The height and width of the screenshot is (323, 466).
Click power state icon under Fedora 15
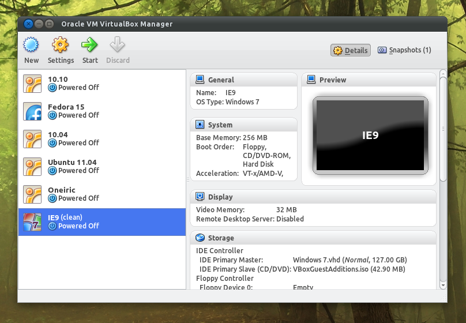tap(52, 115)
